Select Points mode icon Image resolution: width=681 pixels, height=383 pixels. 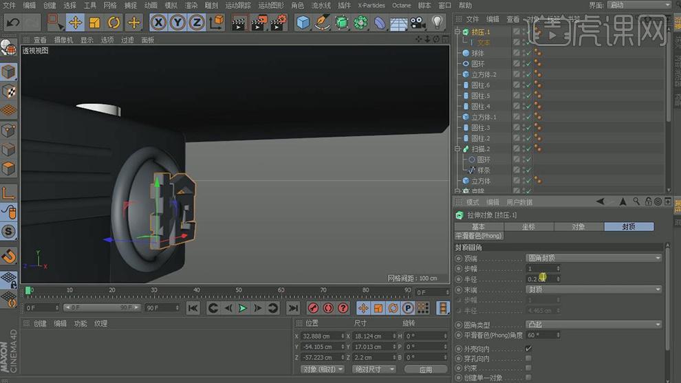8,130
